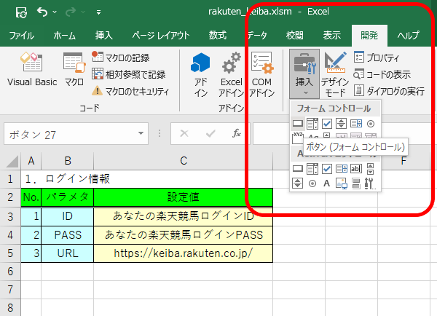This screenshot has height=316, width=437.
Task: Select ActiveX Check Box control
Action: 326,169
